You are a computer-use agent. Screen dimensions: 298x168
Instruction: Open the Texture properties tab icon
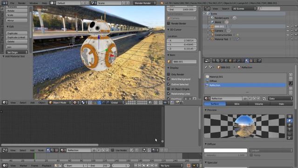(251, 61)
